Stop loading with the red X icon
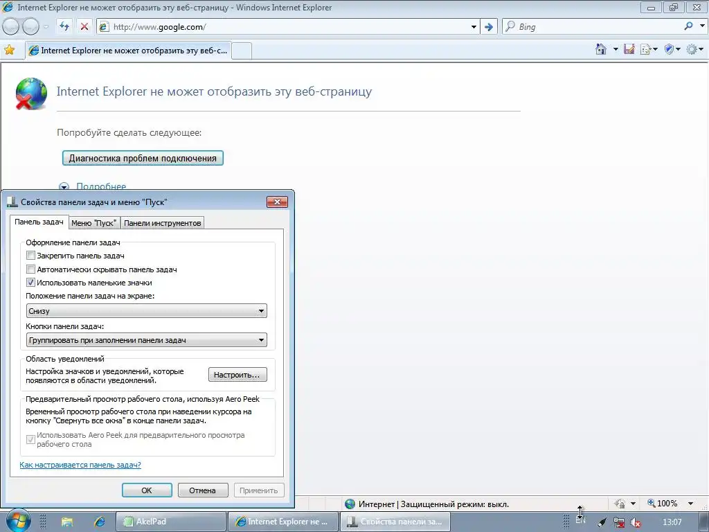Screen dimensions: 709x532 point(84,27)
